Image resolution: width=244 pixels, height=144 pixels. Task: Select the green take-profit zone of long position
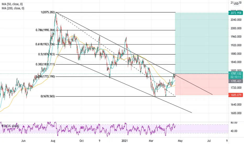pos(202,43)
